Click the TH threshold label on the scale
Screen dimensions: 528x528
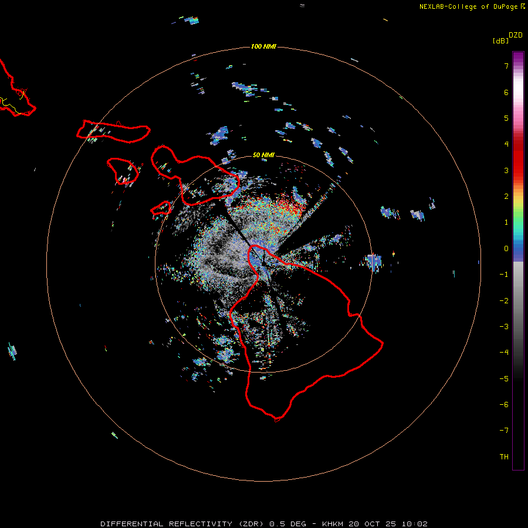click(504, 457)
